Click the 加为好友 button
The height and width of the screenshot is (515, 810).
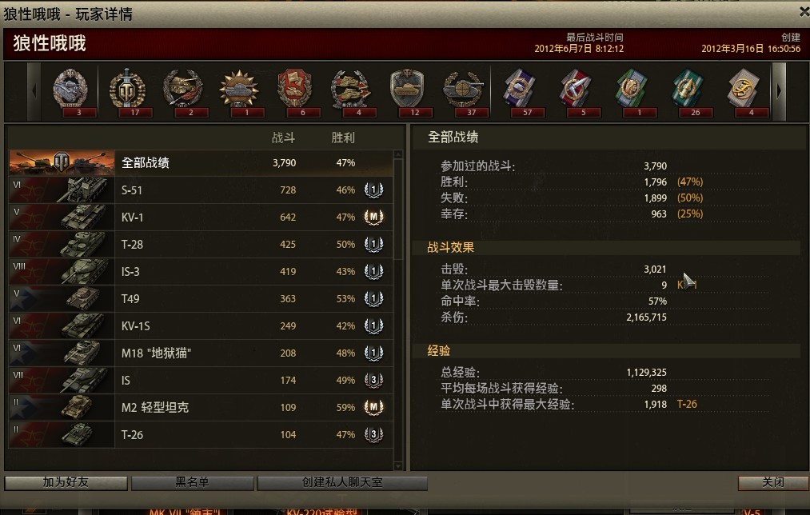(x=66, y=482)
